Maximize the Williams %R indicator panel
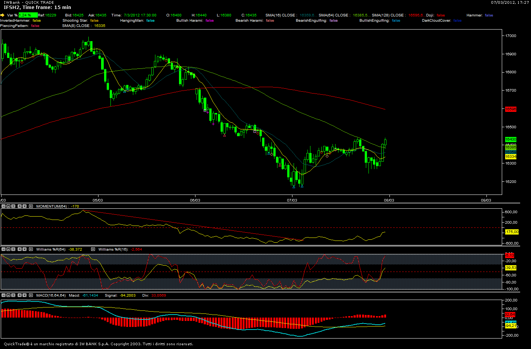Screen dimensions: 531x349 [8, 249]
